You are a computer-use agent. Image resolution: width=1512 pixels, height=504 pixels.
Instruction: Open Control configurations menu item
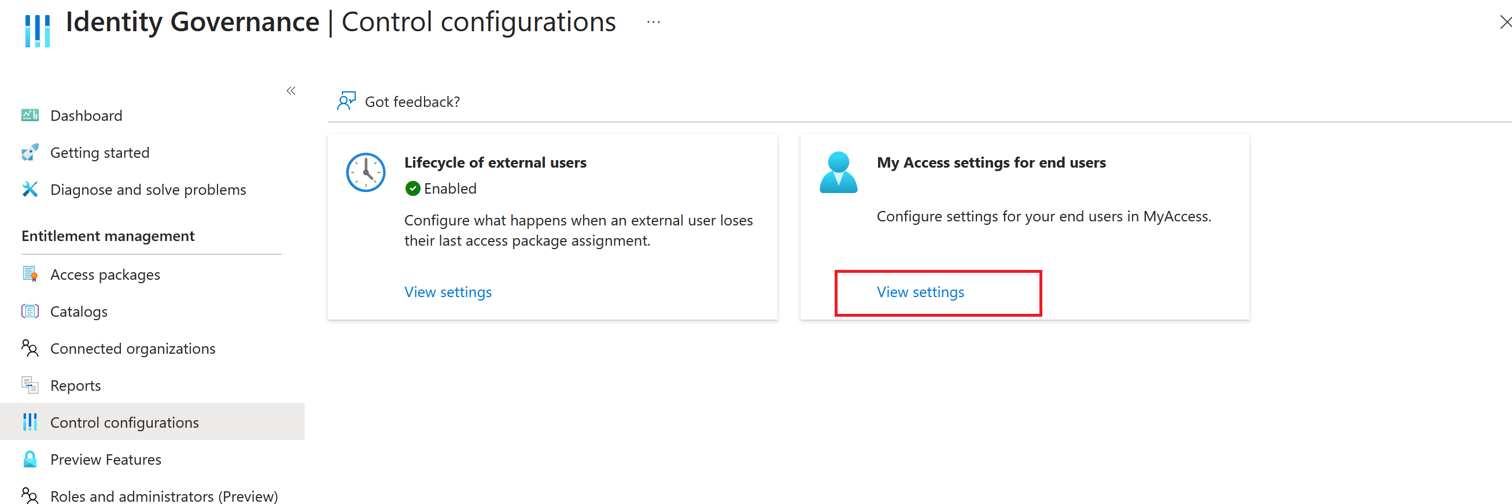(124, 422)
